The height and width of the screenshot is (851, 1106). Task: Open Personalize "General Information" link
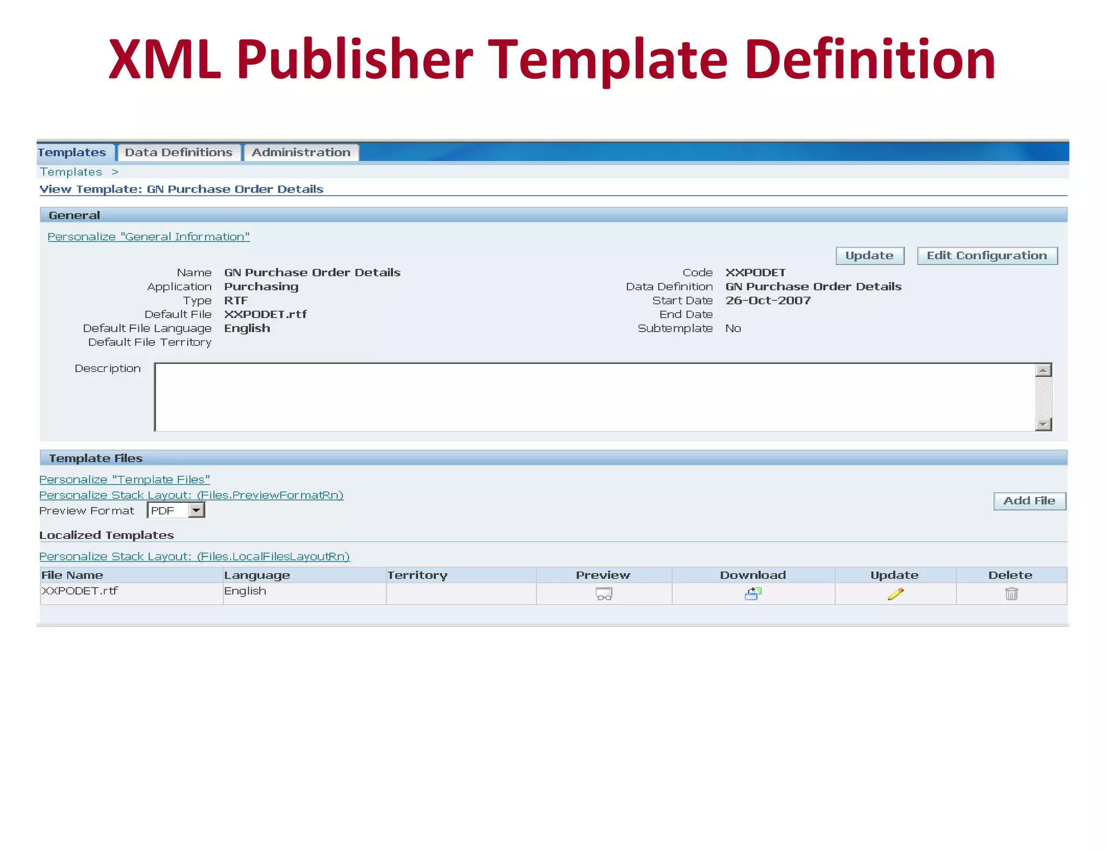[x=149, y=237]
